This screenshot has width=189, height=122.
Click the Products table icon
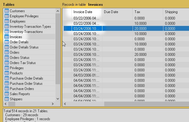(x=7, y=73)
